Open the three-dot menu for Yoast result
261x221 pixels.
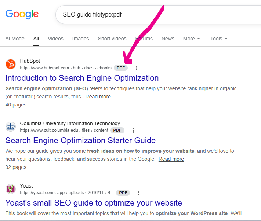(x=139, y=193)
